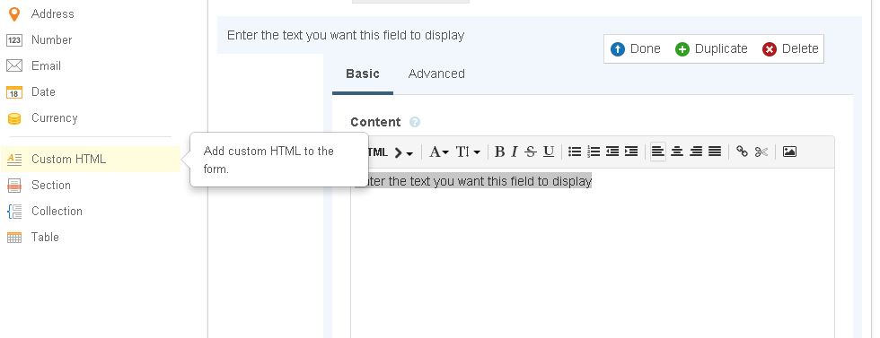Insert a bulleted list
The image size is (880, 338).
click(x=574, y=152)
